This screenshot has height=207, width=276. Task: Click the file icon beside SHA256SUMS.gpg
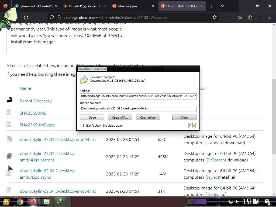coord(9,124)
